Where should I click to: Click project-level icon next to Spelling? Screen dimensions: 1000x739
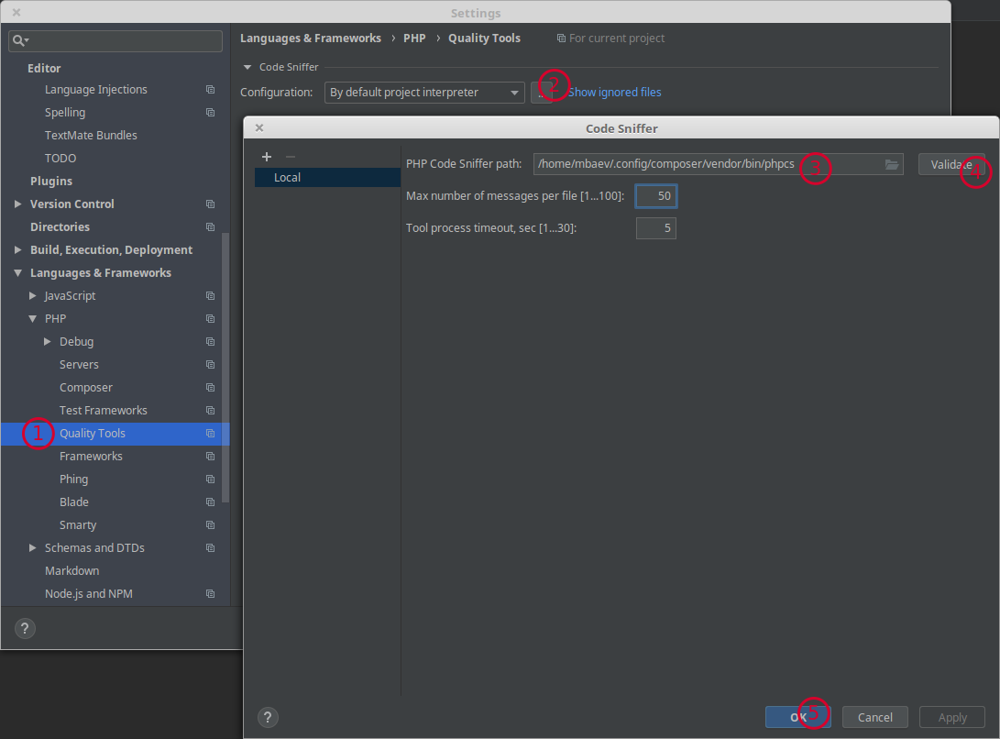pos(210,113)
